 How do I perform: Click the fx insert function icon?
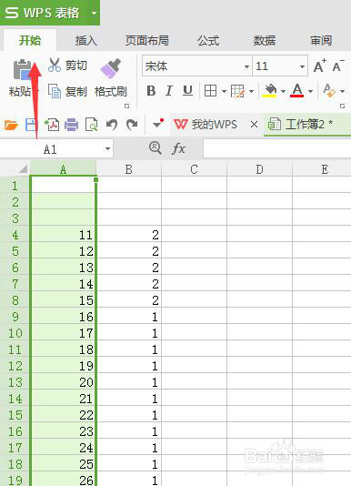coord(178,148)
